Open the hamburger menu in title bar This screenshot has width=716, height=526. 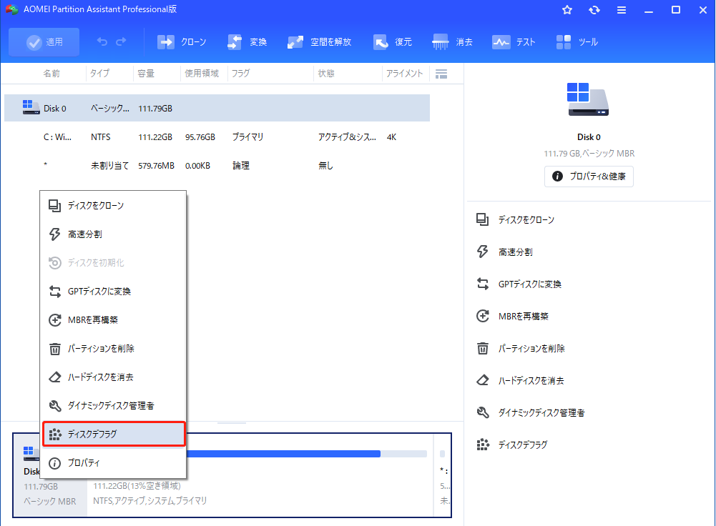tap(622, 9)
